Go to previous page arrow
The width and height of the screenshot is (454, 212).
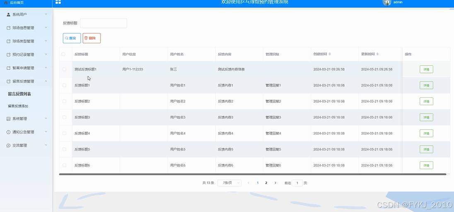pos(249,183)
